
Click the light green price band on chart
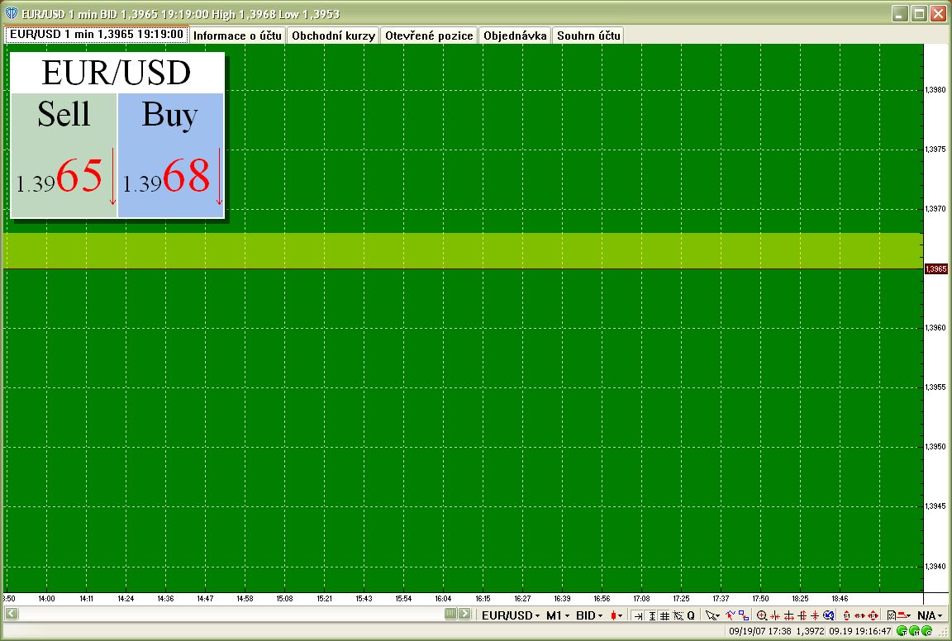point(463,250)
